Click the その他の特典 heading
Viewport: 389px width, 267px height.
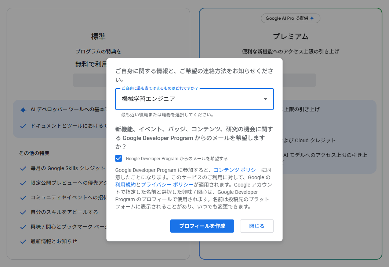(34, 153)
